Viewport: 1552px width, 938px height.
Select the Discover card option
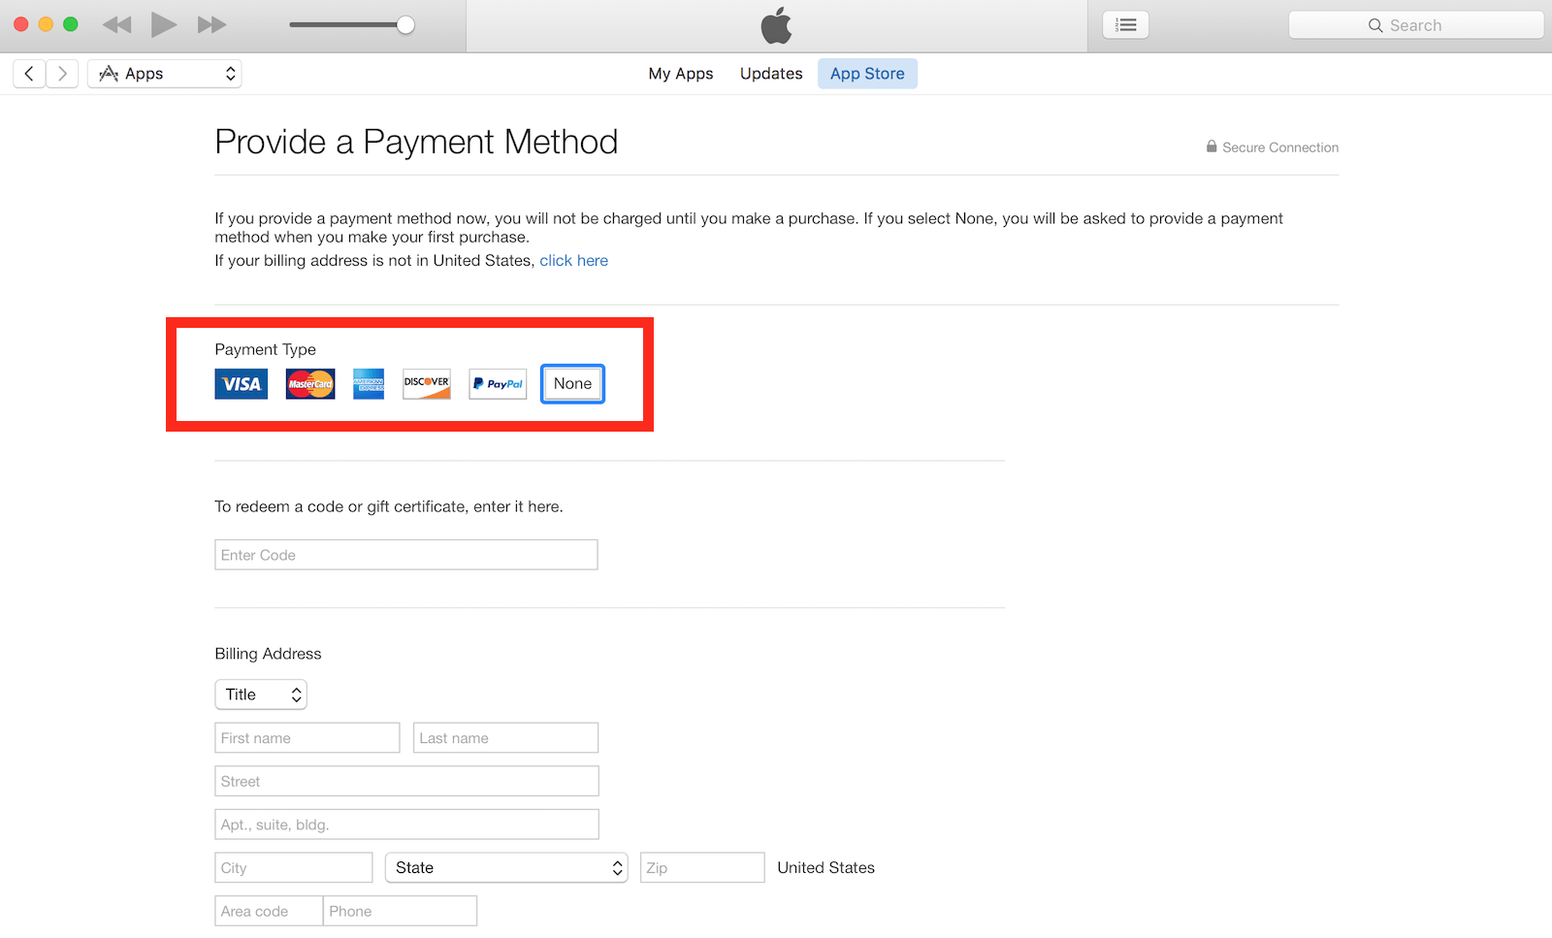[x=427, y=384]
